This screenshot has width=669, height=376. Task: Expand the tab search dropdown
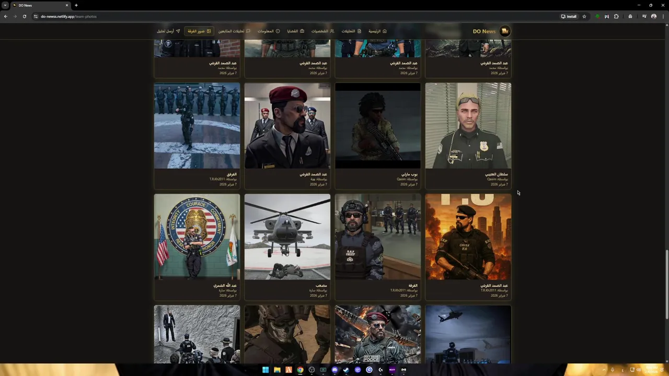(x=5, y=5)
